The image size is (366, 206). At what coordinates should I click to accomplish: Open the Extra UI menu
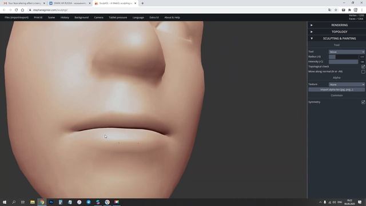[154, 18]
